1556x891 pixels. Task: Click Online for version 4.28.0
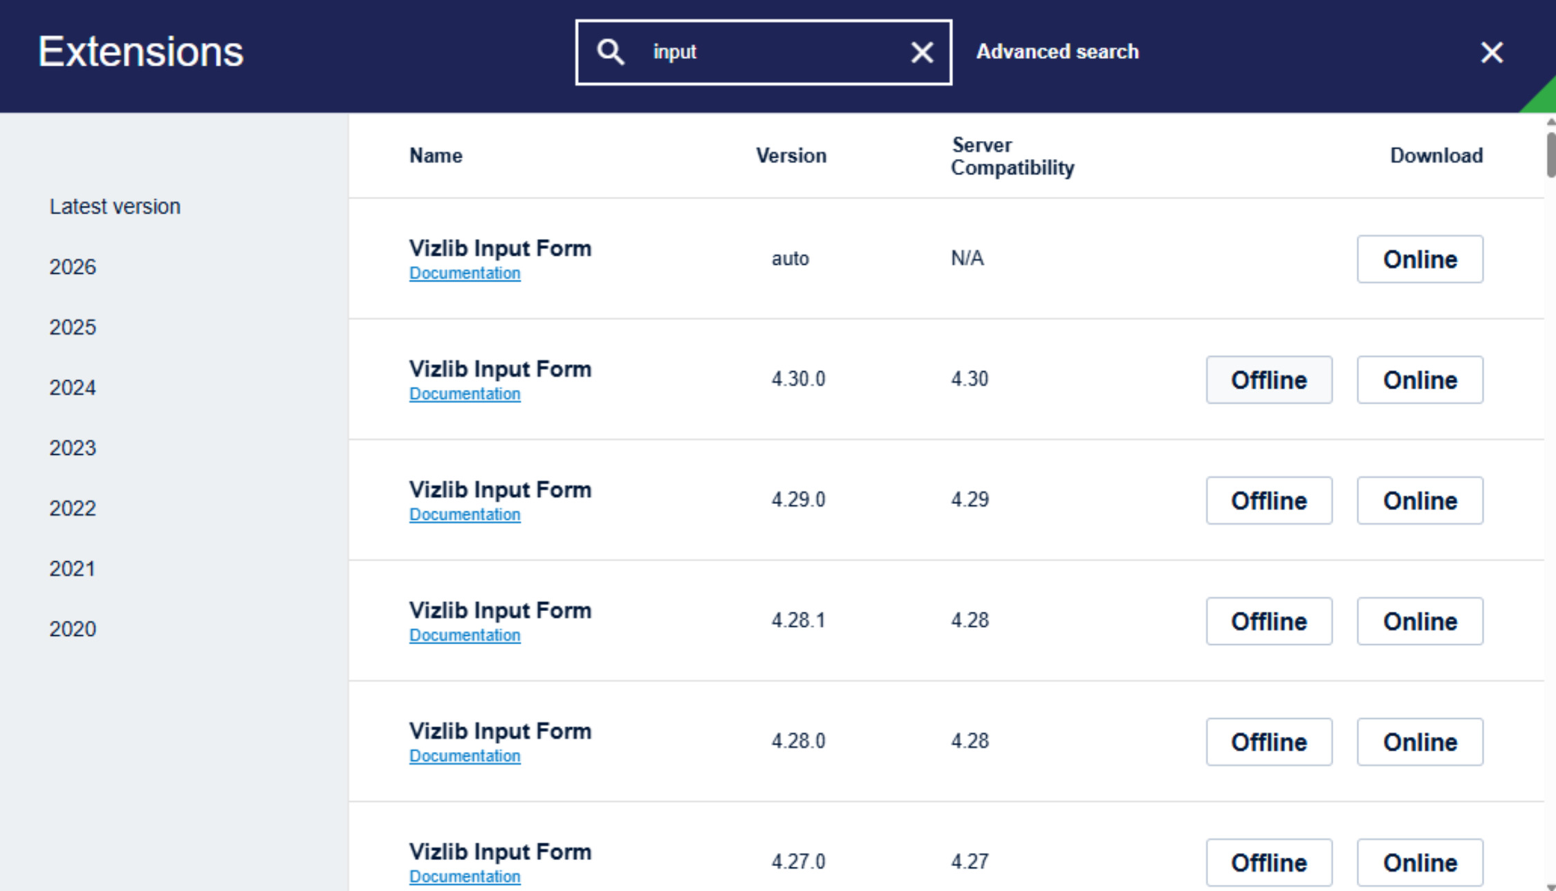(1420, 742)
